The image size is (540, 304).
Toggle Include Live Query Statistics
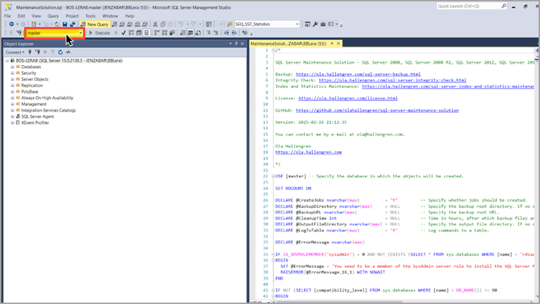[x=165, y=33]
